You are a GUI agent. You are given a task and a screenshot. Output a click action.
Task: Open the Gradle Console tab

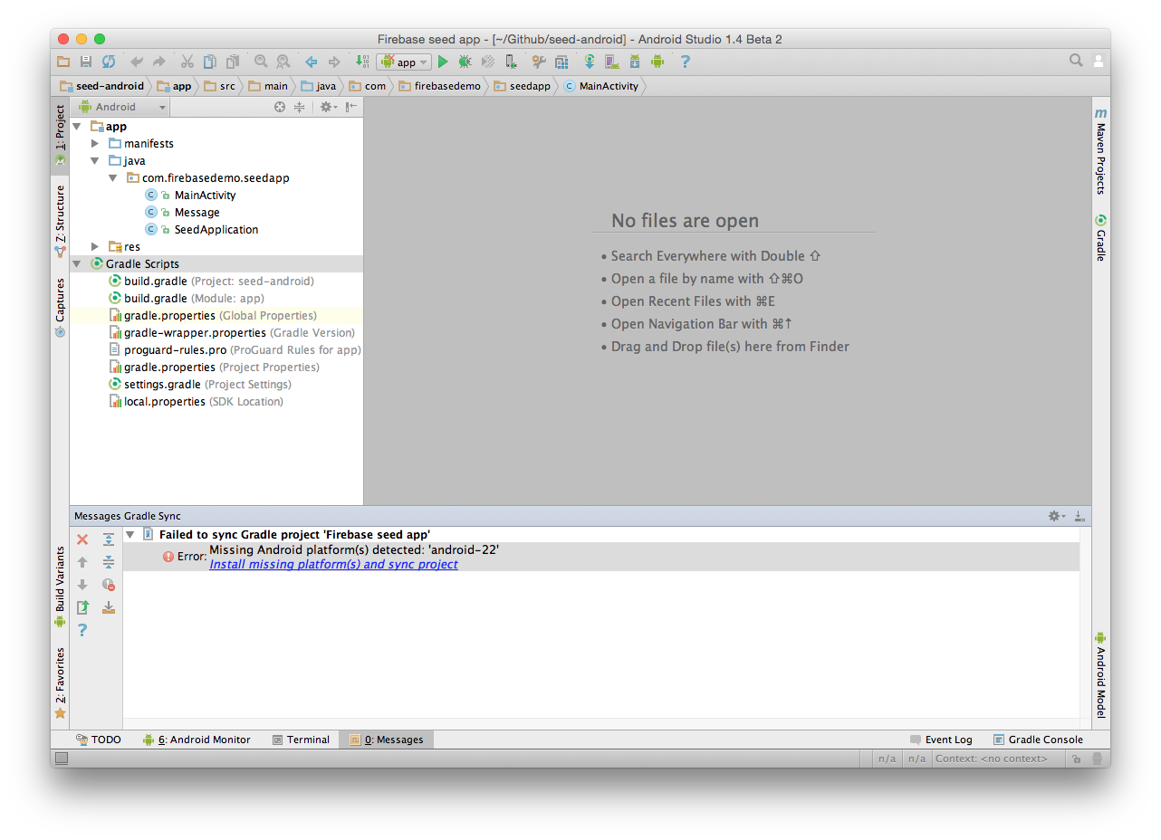pos(1038,740)
